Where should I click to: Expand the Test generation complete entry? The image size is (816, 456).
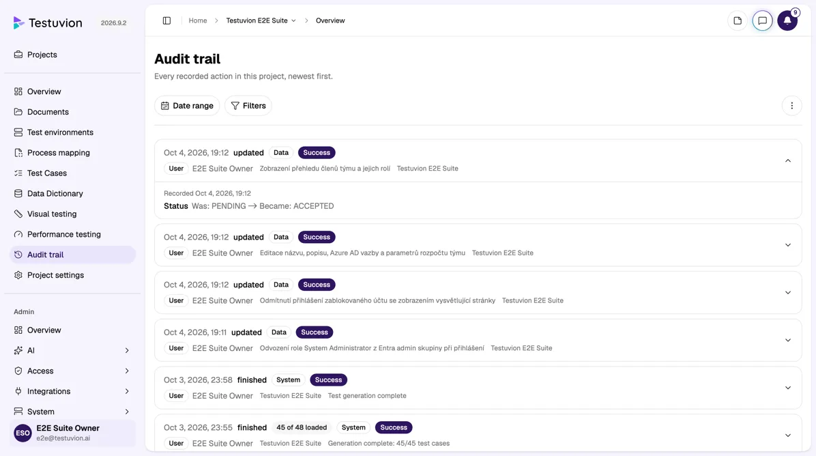[788, 388]
